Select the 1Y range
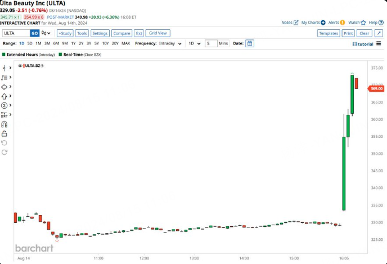This screenshot has height=264, width=387. pos(73,43)
